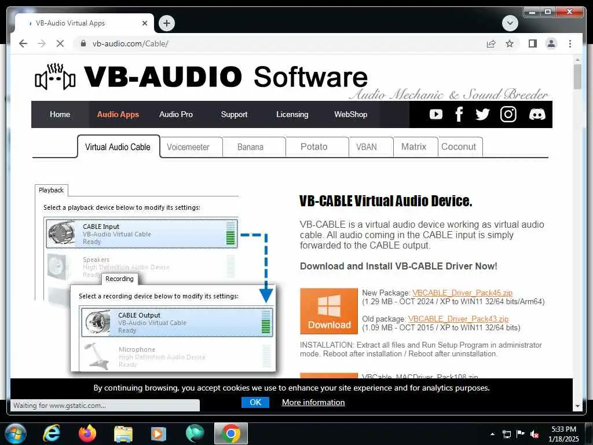Open the Chrome side panel
The image size is (593, 445).
click(x=533, y=43)
